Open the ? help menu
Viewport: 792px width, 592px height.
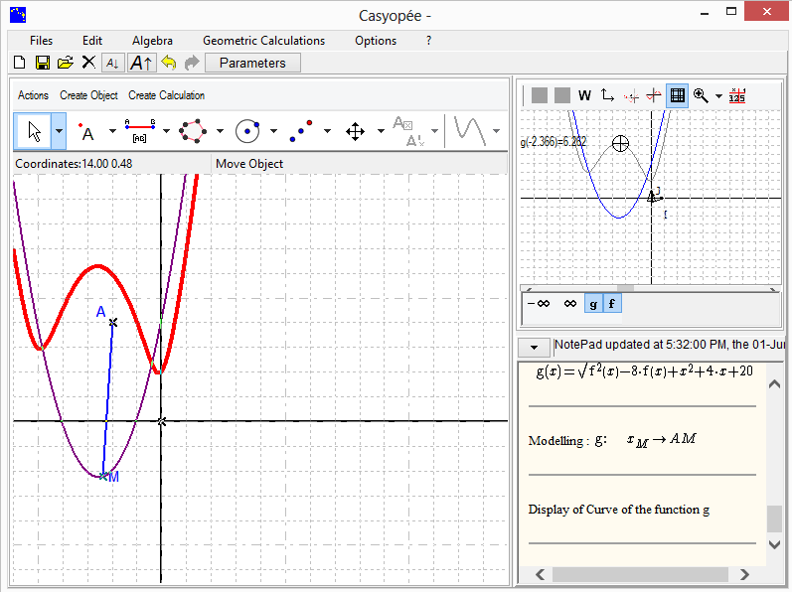click(428, 41)
